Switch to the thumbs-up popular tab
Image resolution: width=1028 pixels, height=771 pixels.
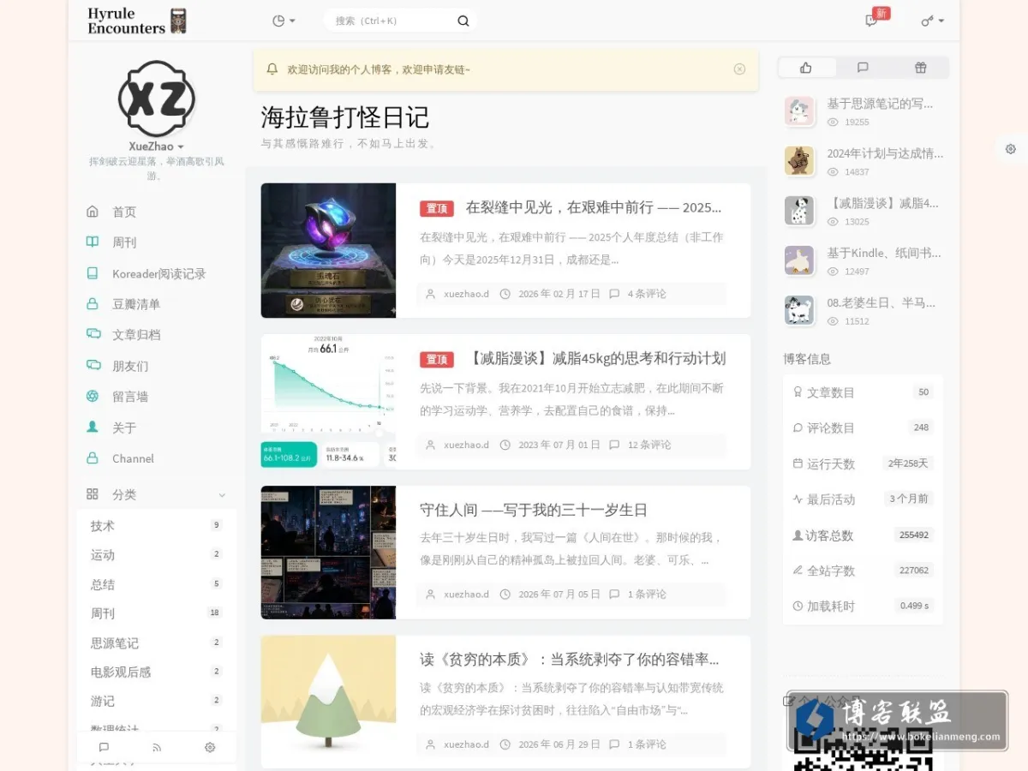(x=806, y=68)
